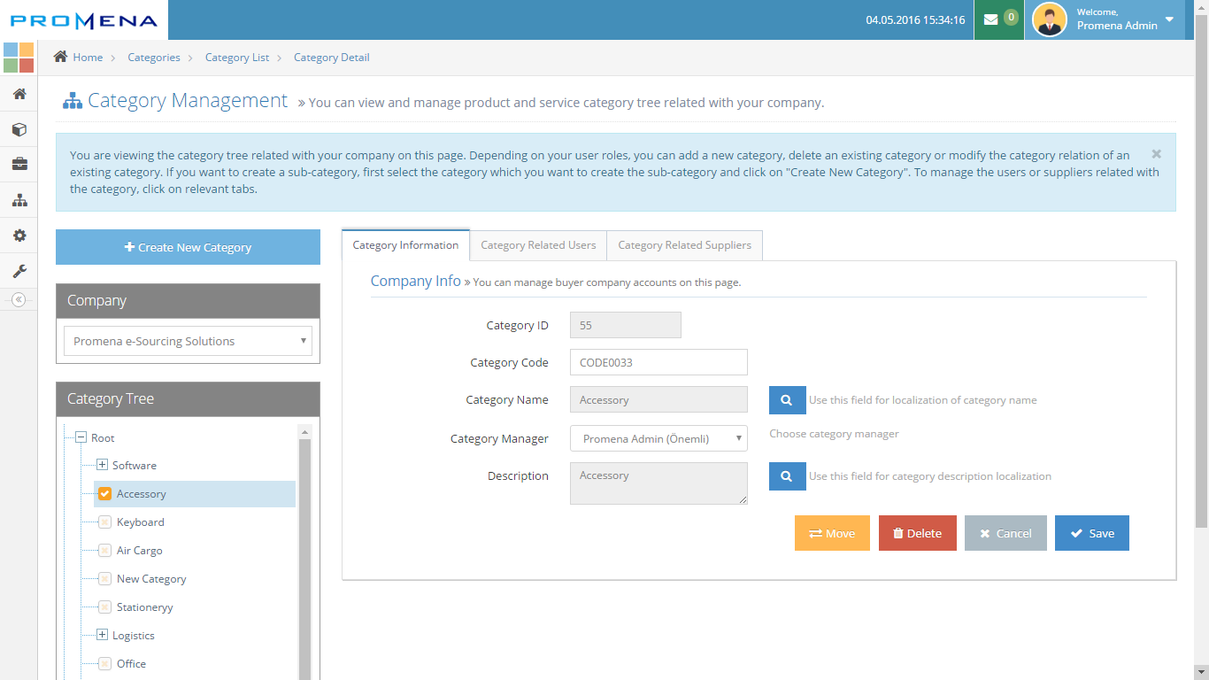Switch to the Category Related Users tab

537,245
